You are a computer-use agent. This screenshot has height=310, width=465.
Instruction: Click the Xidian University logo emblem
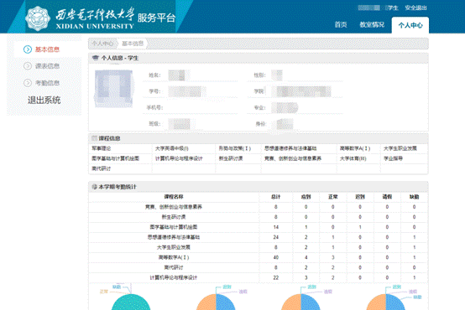tap(38, 18)
